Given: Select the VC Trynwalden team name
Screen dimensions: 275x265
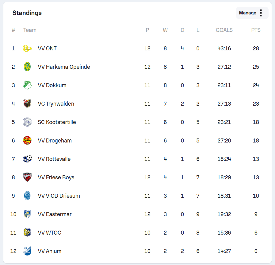Looking at the screenshot, I should pyautogui.click(x=56, y=104).
